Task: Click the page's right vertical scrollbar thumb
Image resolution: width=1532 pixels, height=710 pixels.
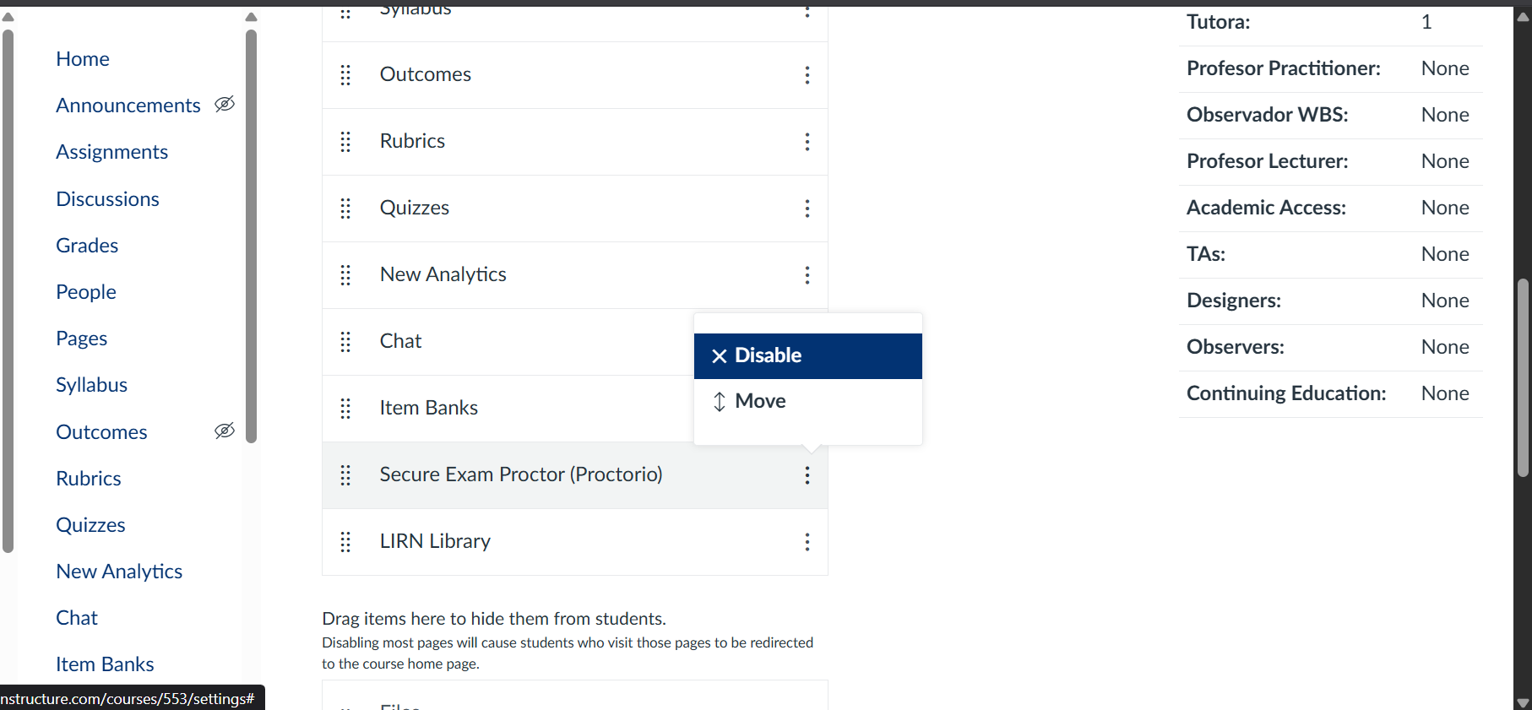Action: coord(1523,377)
